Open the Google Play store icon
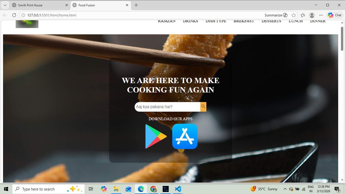The height and width of the screenshot is (194, 345). tap(156, 136)
